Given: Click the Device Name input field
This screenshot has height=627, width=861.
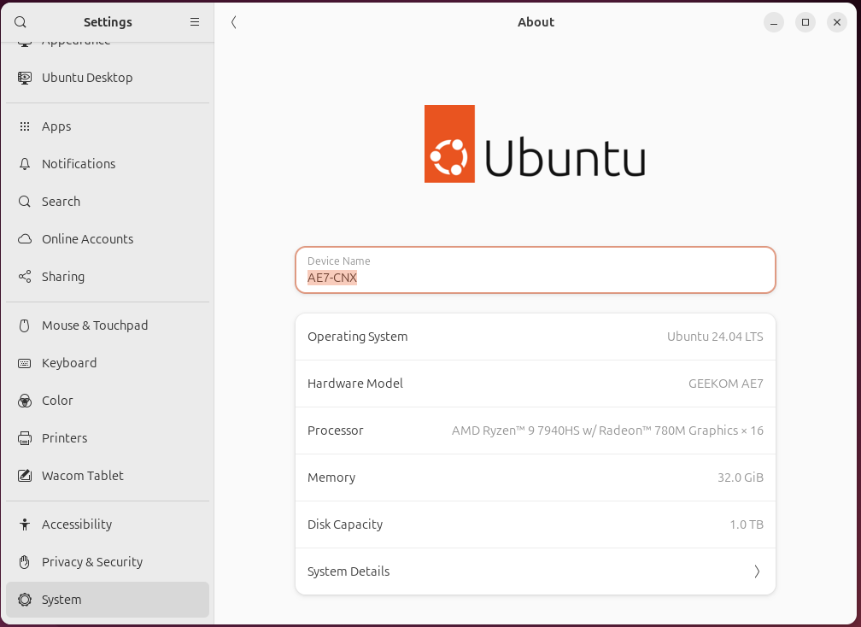Looking at the screenshot, I should click(536, 270).
